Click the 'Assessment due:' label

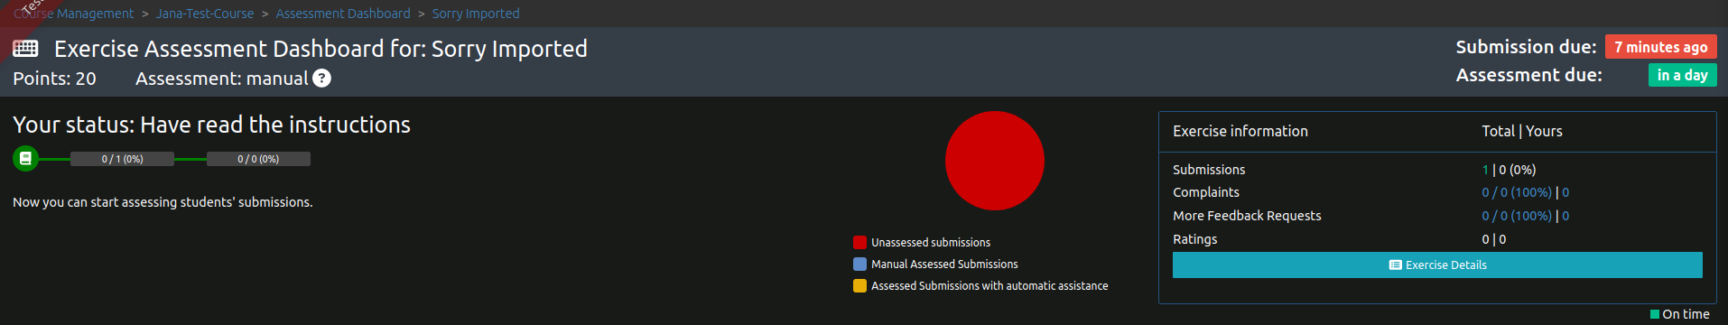pyautogui.click(x=1528, y=75)
